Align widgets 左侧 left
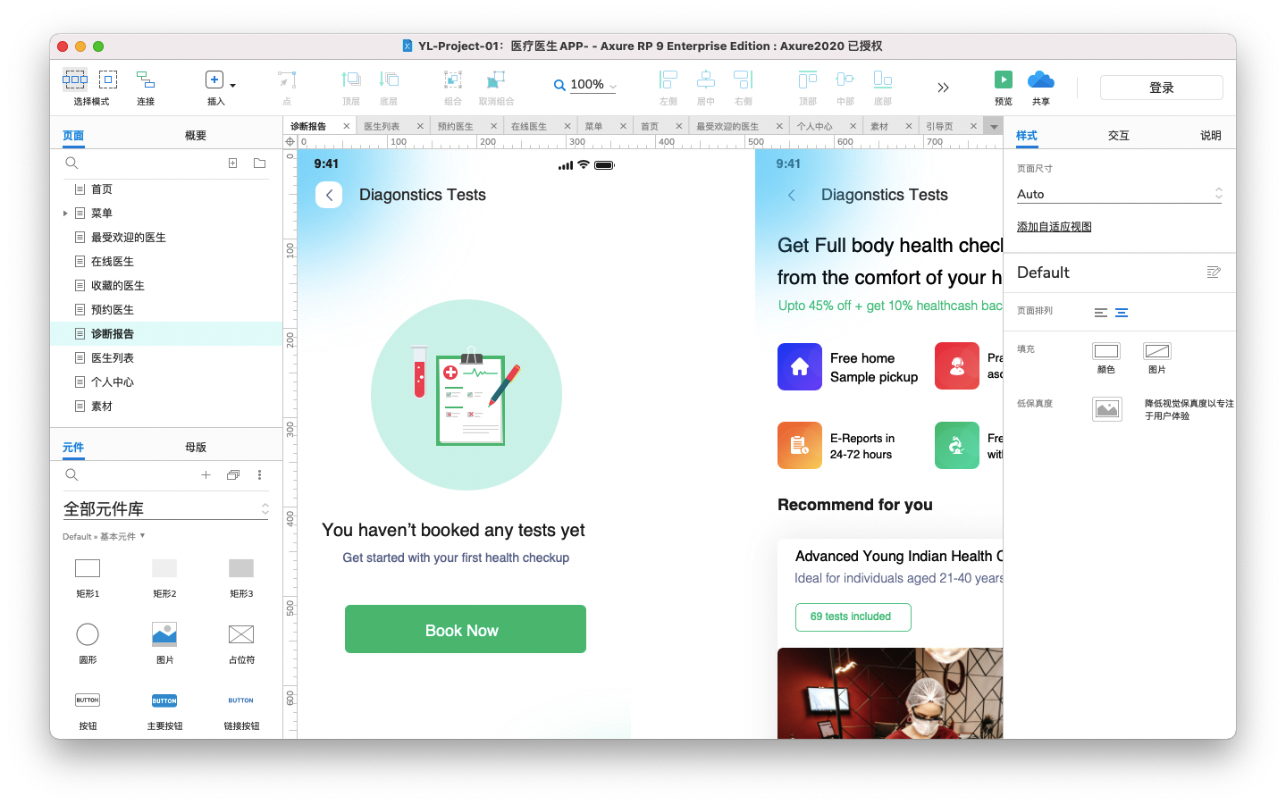This screenshot has height=805, width=1286. point(668,80)
